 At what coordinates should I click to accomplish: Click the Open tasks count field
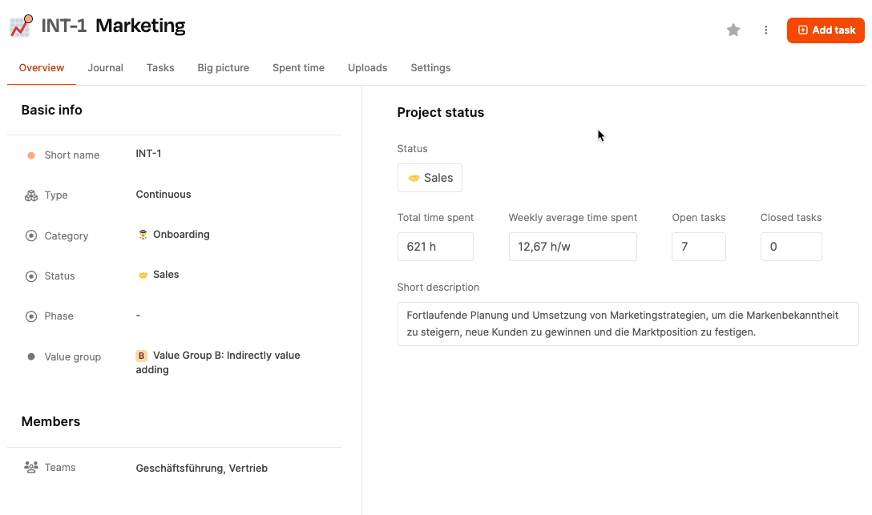698,247
